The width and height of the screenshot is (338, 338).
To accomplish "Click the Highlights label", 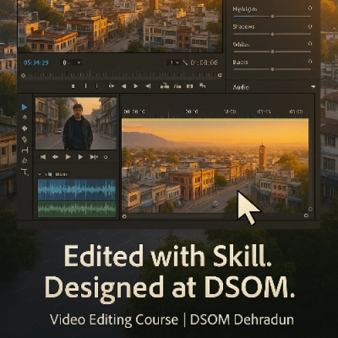I will pyautogui.click(x=245, y=9).
